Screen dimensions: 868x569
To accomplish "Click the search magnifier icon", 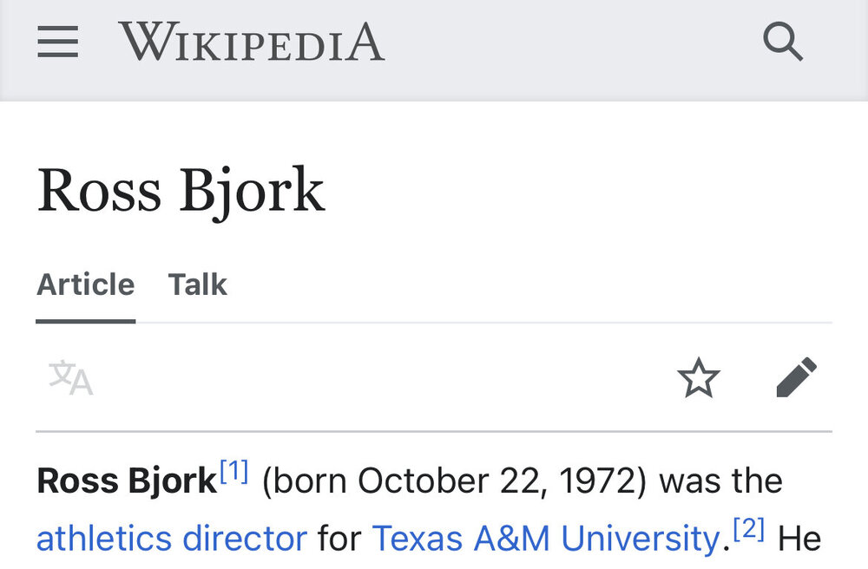I will [782, 42].
